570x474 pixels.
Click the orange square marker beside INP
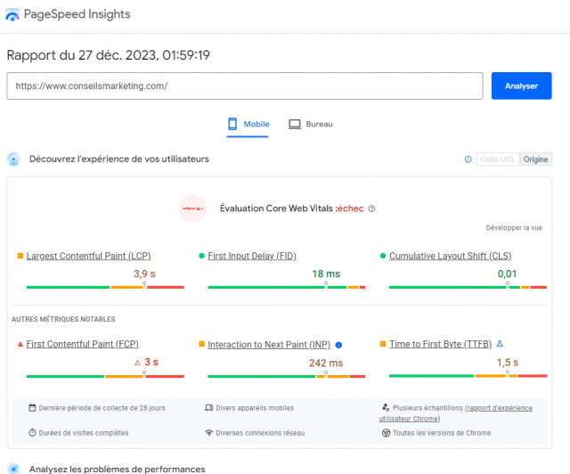[201, 344]
